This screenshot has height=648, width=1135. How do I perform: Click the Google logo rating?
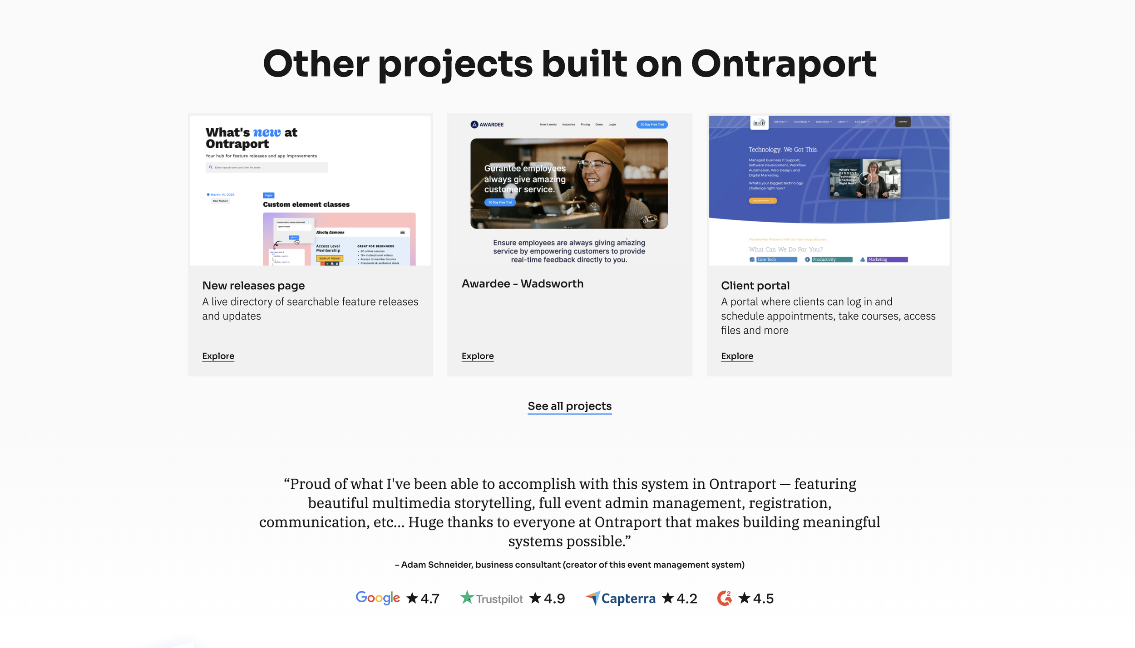377,598
